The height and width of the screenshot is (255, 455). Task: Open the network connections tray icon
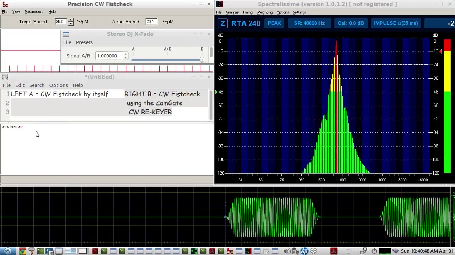pyautogui.click(x=363, y=251)
